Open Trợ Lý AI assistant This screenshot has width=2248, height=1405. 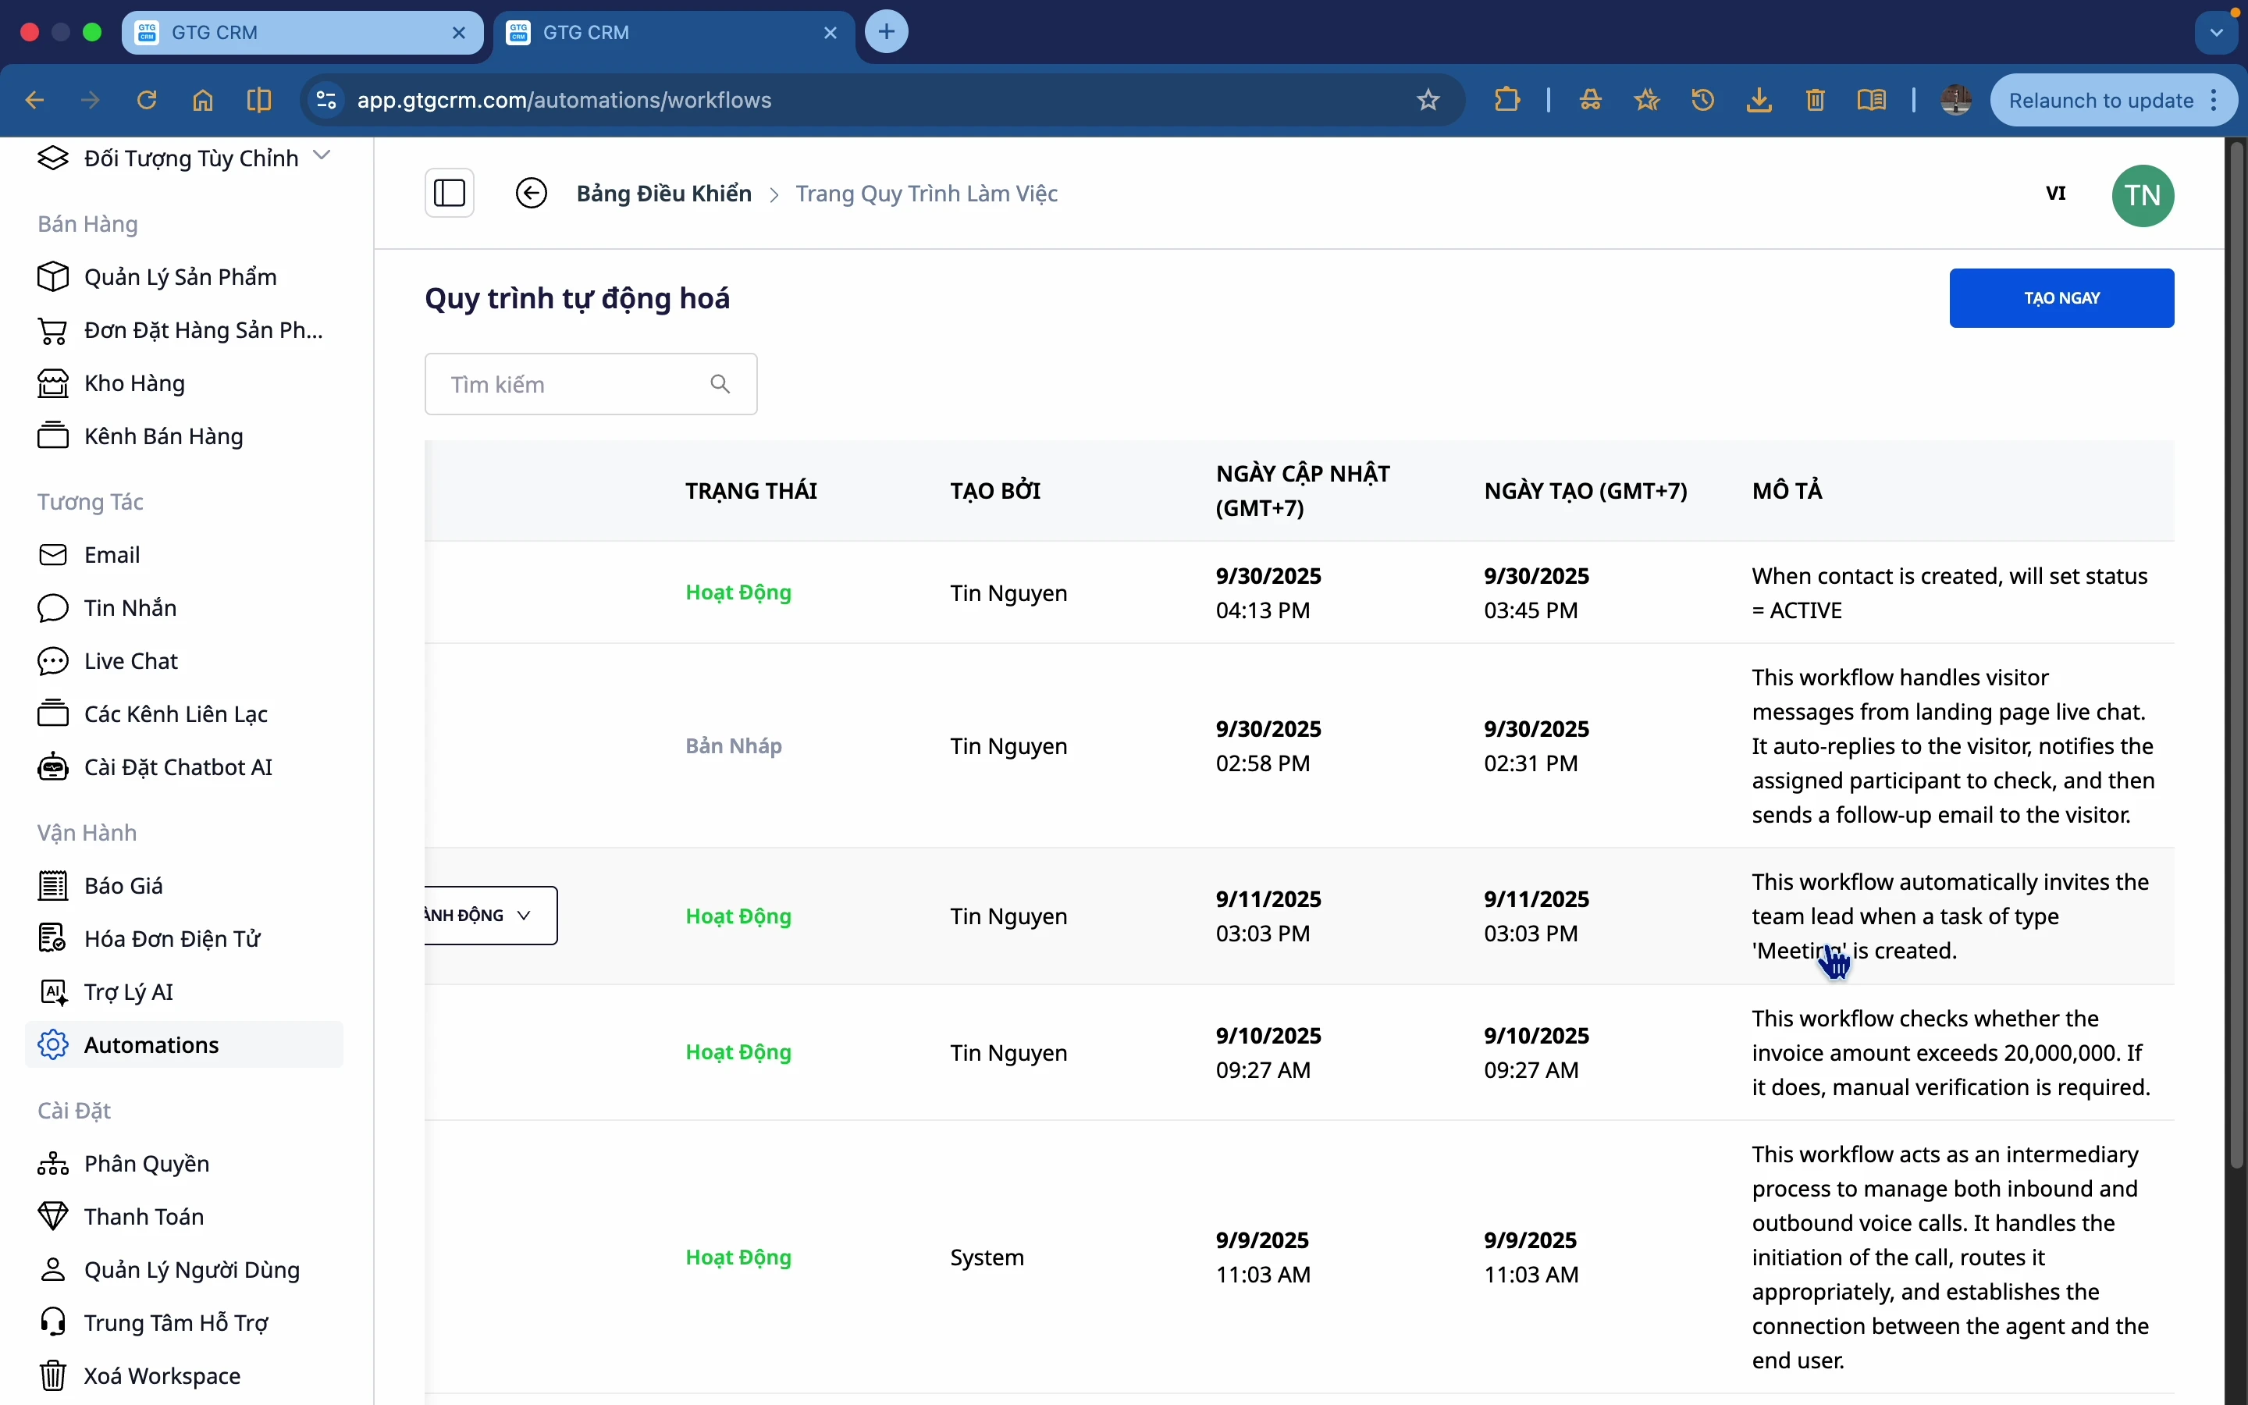click(x=128, y=991)
